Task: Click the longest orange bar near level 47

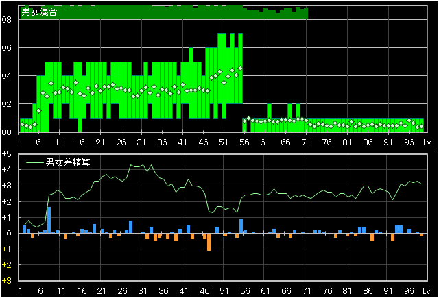Action: point(209,242)
